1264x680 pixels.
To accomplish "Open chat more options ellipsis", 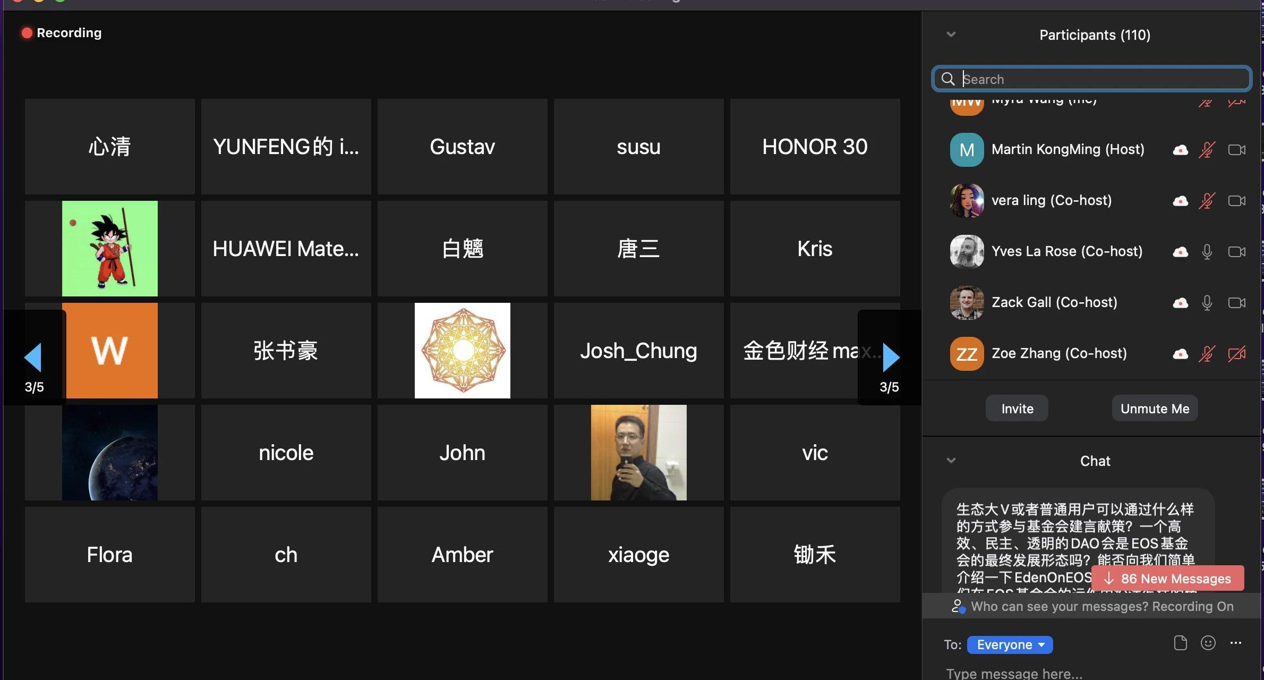I will (1236, 643).
